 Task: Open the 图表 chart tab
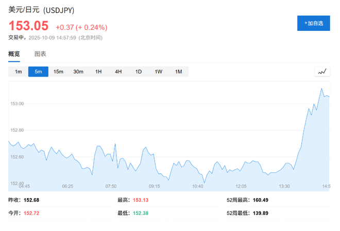coord(40,54)
